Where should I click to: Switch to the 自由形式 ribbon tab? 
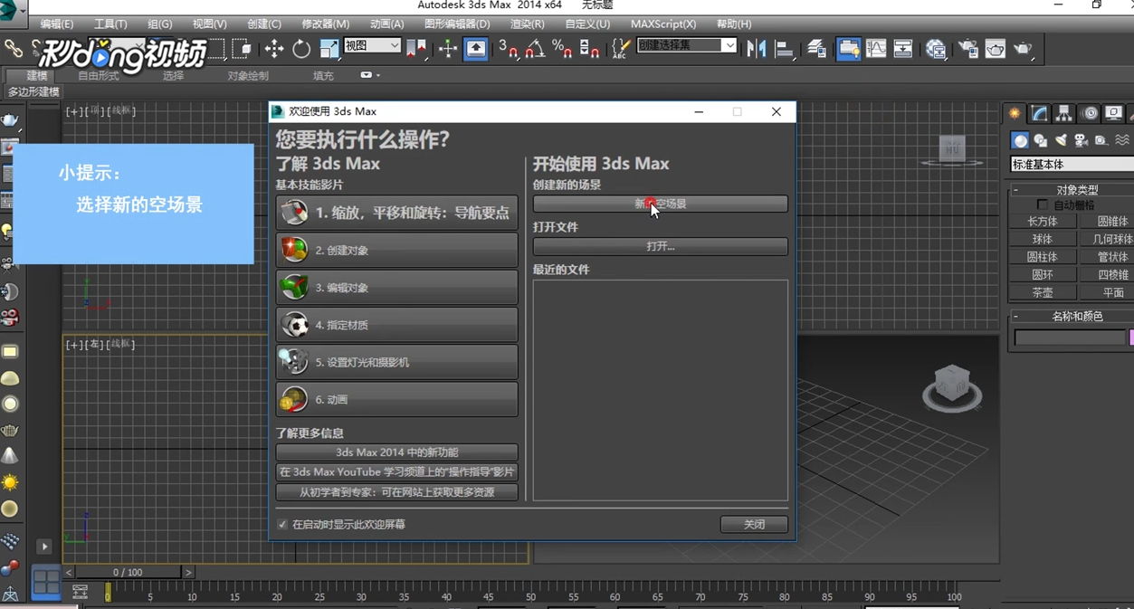click(x=98, y=76)
